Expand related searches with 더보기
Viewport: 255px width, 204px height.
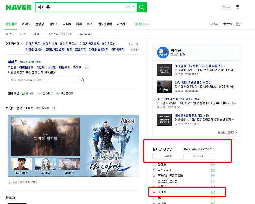point(135,49)
